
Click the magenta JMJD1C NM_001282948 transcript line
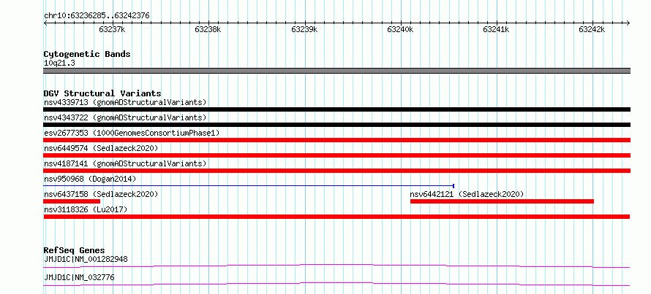point(336,266)
